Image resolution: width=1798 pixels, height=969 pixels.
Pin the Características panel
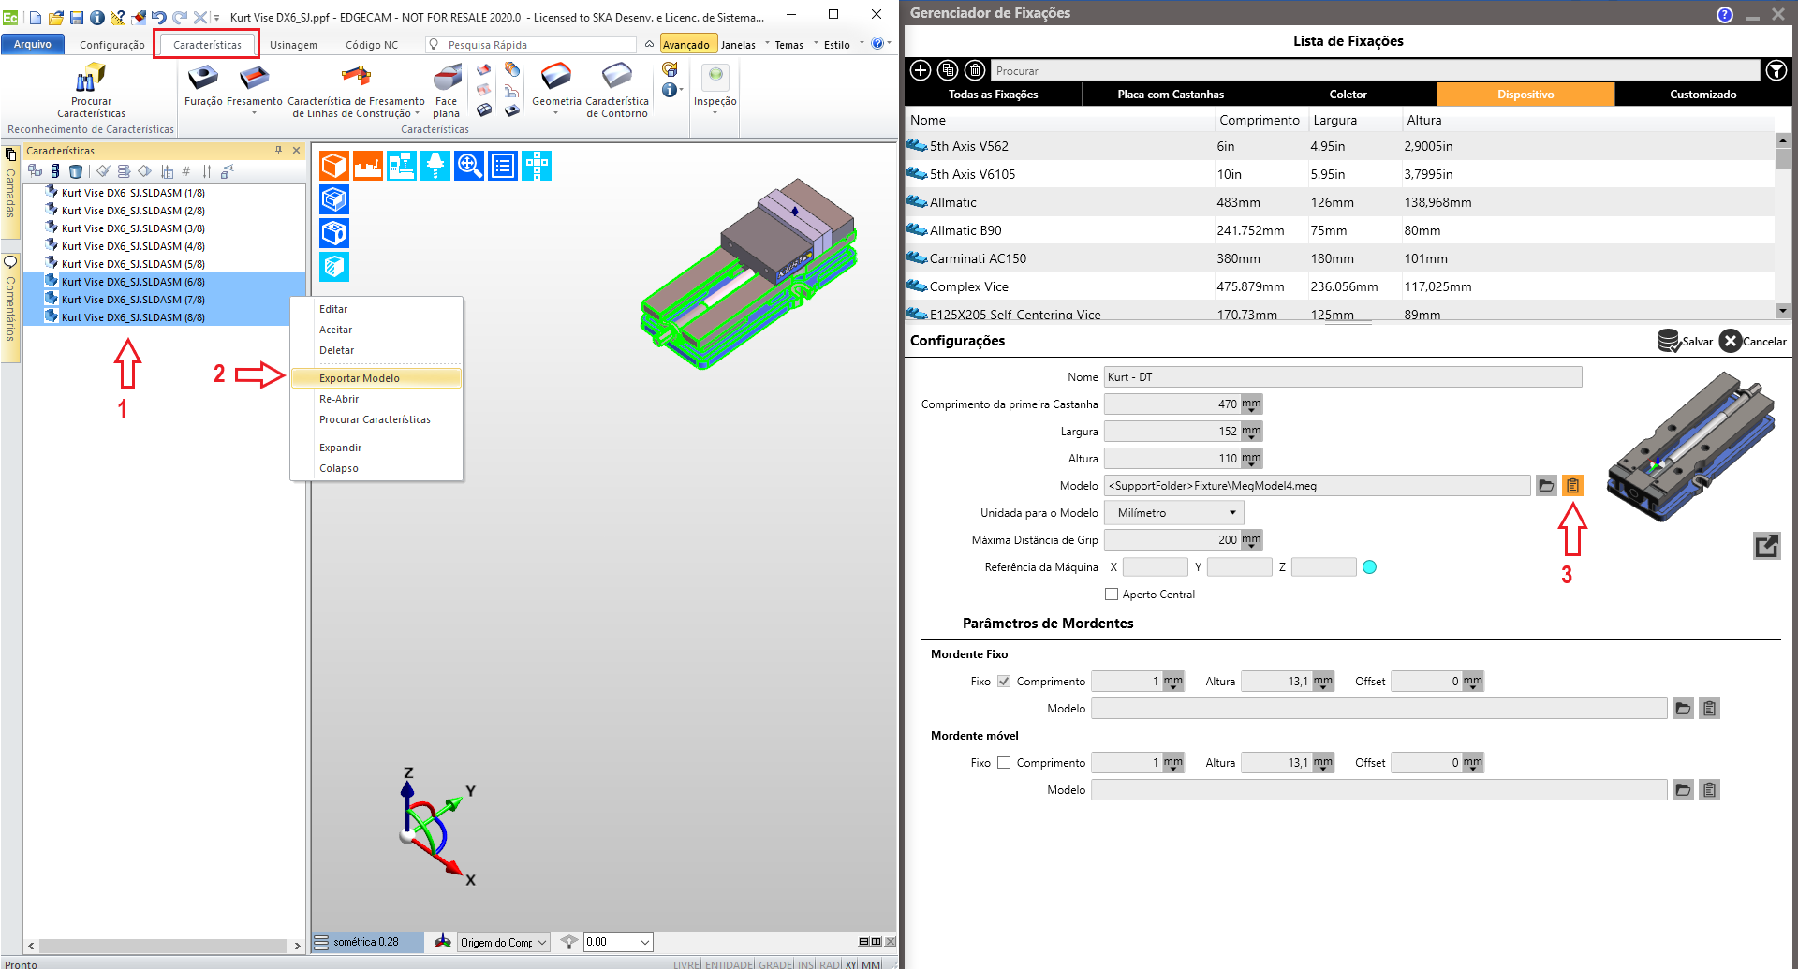pyautogui.click(x=278, y=150)
